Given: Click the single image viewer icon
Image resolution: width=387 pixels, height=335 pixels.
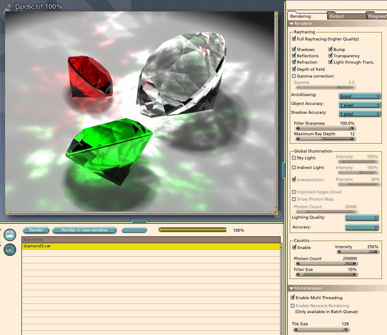Looking at the screenshot, I should (x=10, y=235).
